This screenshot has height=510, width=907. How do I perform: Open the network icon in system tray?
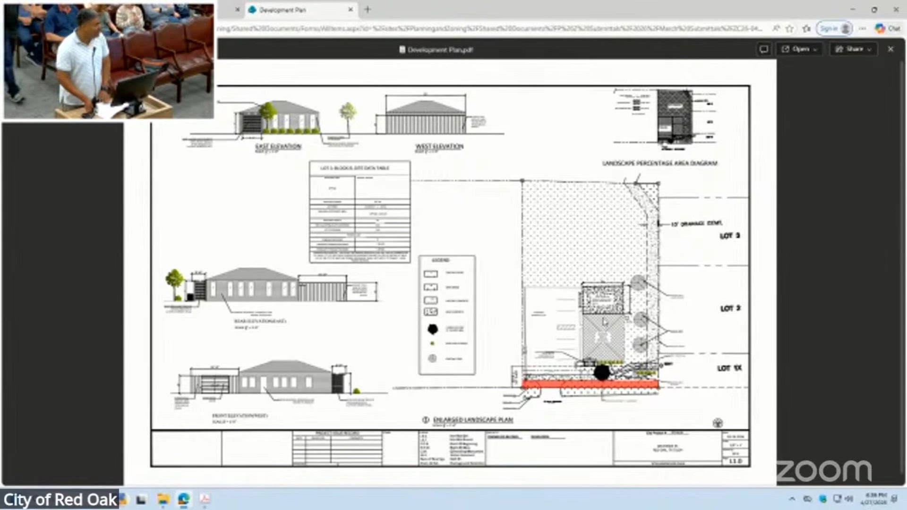[x=837, y=499]
